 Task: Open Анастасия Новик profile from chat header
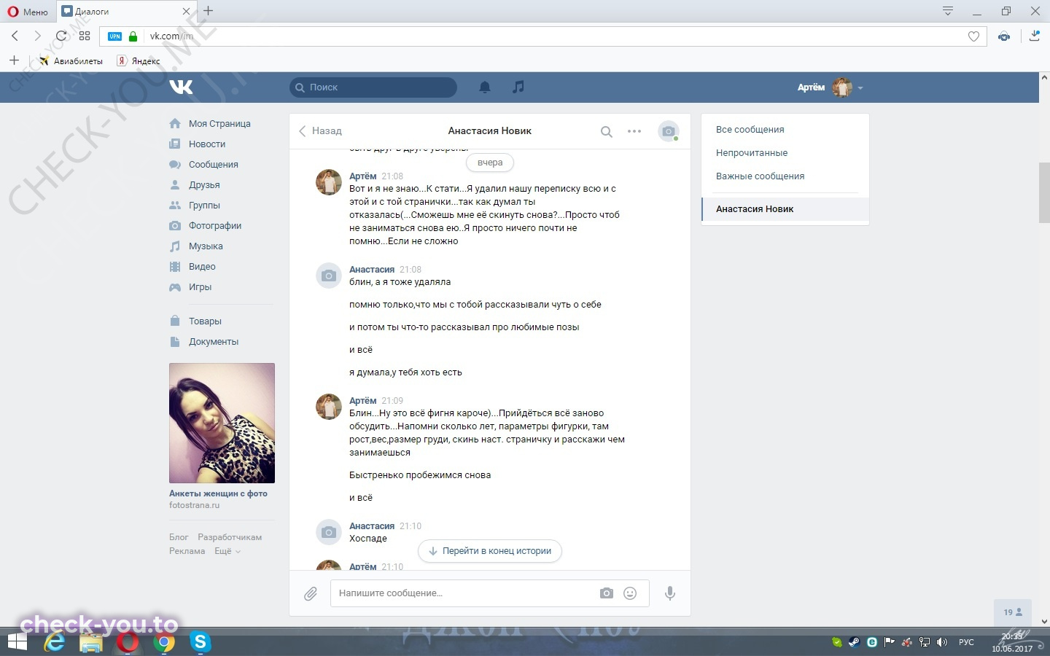point(489,131)
